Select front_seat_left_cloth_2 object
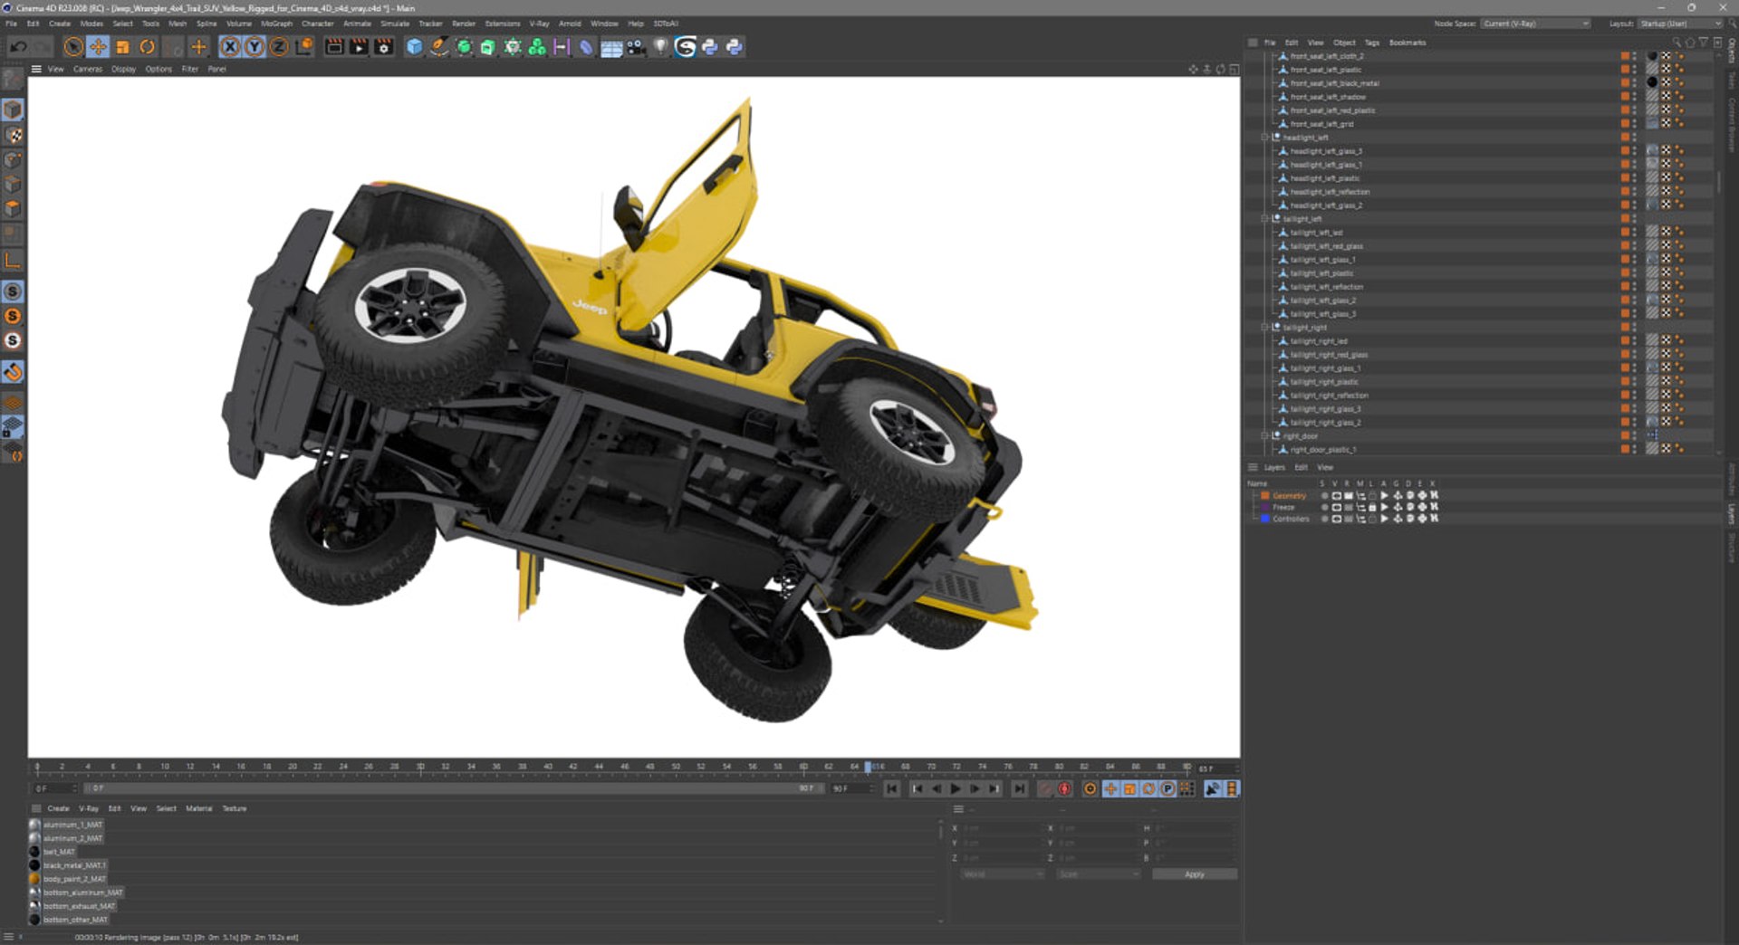Image resolution: width=1739 pixels, height=945 pixels. click(1327, 56)
